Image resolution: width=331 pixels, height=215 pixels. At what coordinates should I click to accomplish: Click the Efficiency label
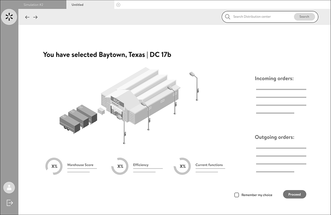coord(141,165)
